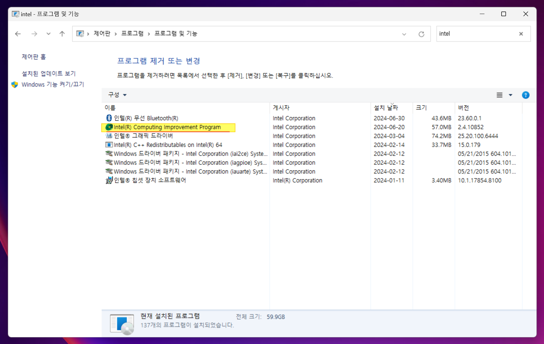Click the 59.9GB total size value

[x=276, y=317]
